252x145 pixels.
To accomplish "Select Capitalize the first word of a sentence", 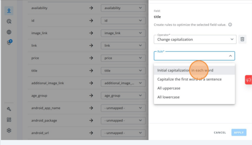I will 194,79.
